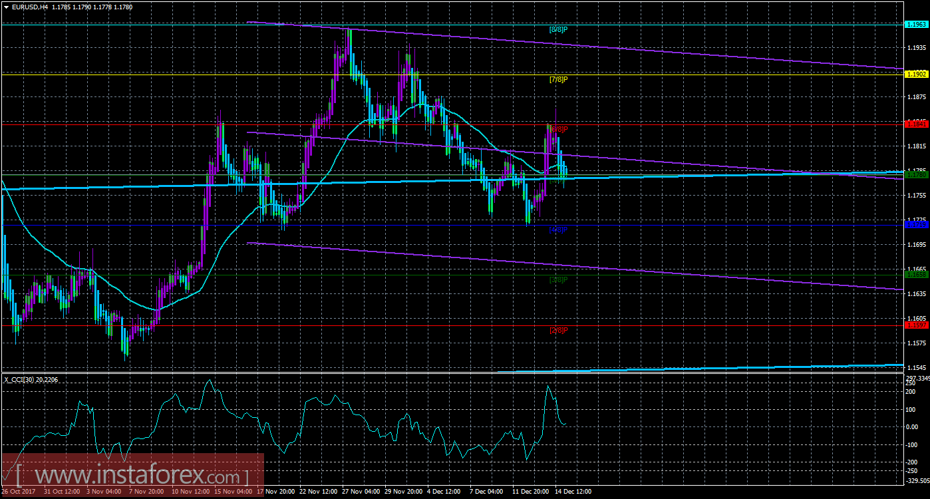The image size is (930, 499).
Task: Click the CCI scale value 0.00
Action: (913, 426)
